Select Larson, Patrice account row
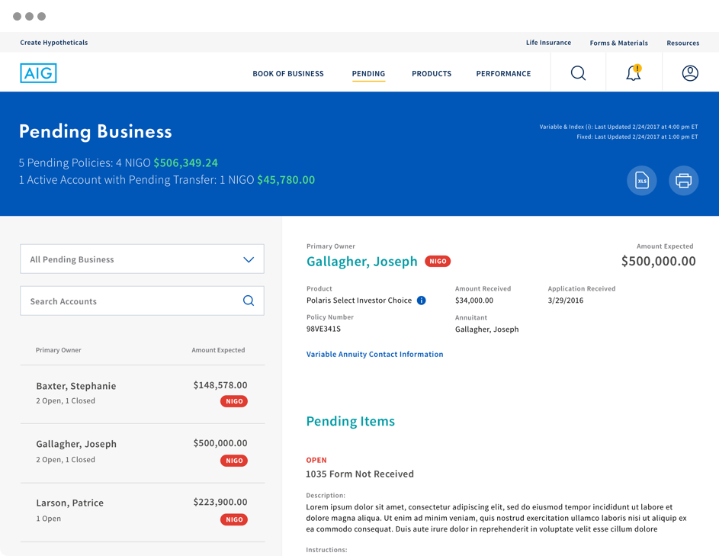The height and width of the screenshot is (556, 719). pyautogui.click(x=142, y=511)
